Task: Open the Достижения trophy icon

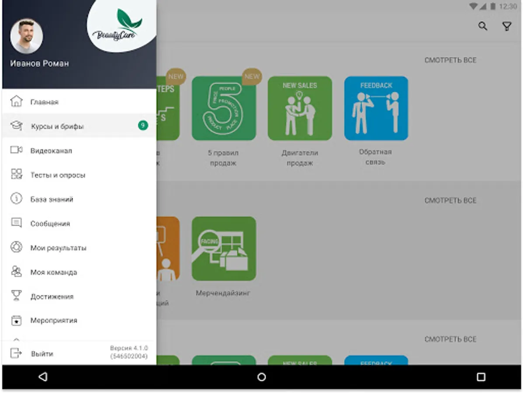Action: click(x=16, y=296)
